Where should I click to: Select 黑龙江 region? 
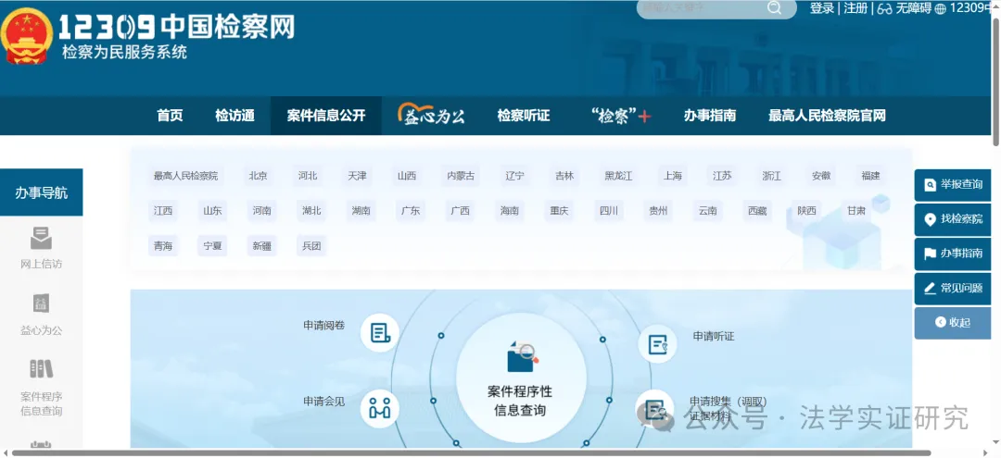pyautogui.click(x=618, y=176)
